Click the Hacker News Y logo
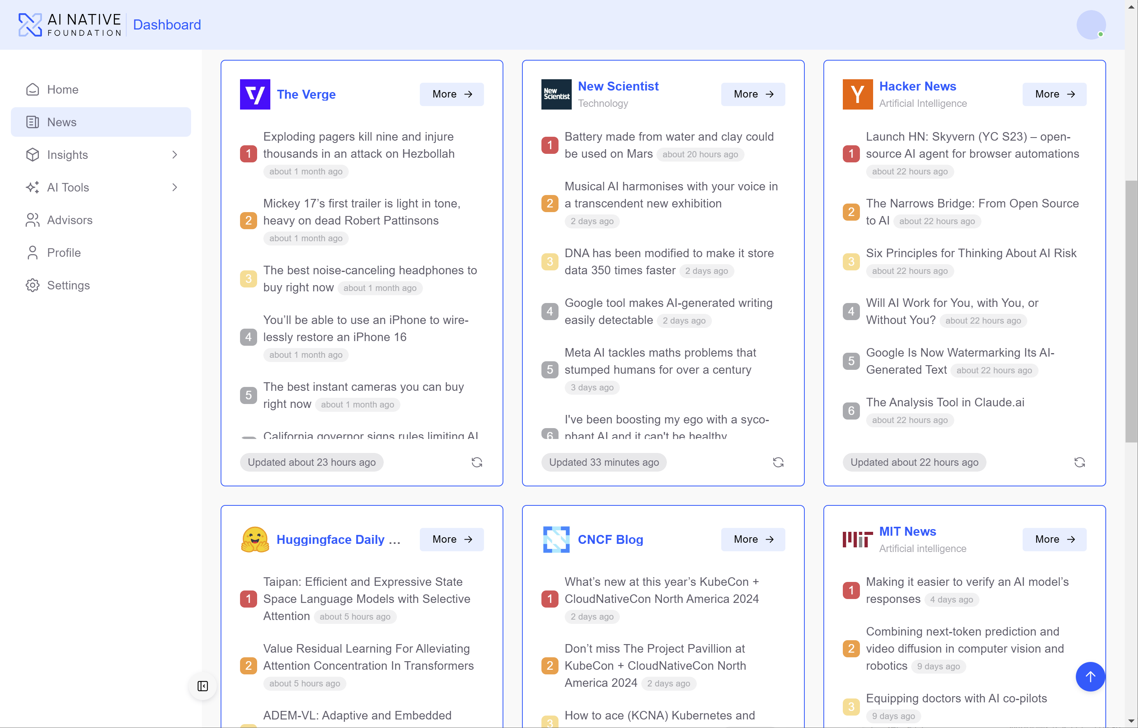1138x728 pixels. coord(857,94)
